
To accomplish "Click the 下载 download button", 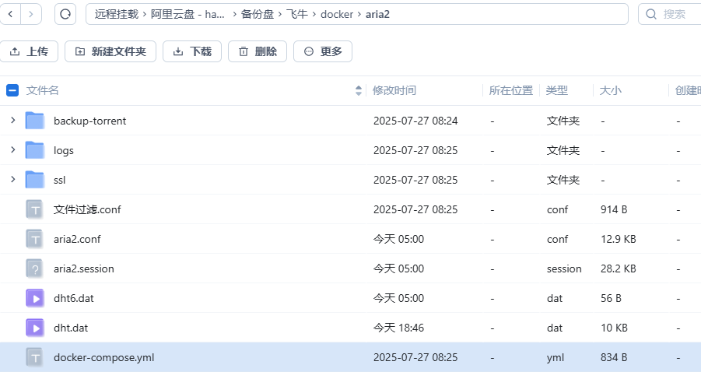I will coord(192,51).
